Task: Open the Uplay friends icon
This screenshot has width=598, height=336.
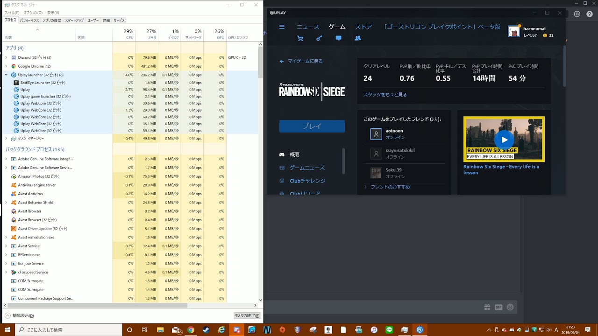Action: click(x=358, y=38)
